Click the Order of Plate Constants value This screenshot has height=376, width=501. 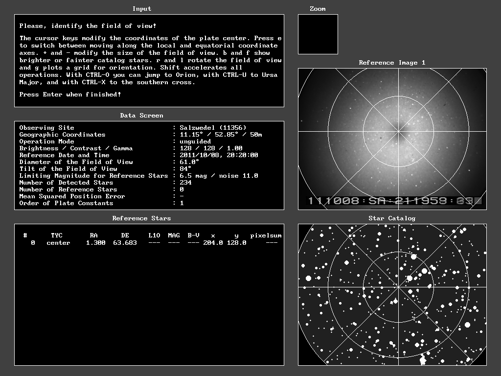[x=182, y=203]
